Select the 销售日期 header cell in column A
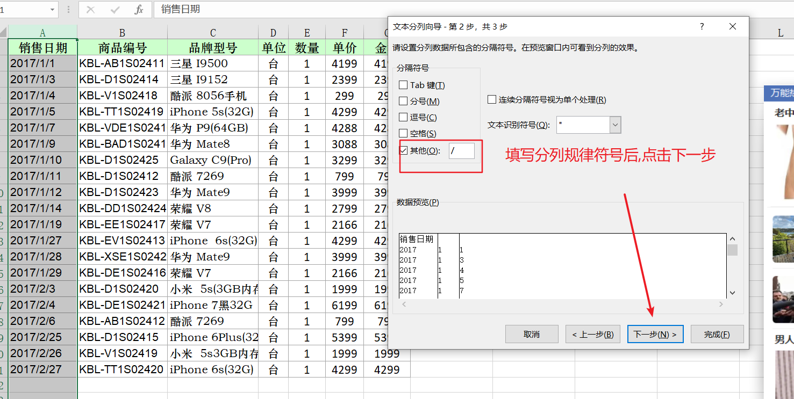 pos(42,47)
